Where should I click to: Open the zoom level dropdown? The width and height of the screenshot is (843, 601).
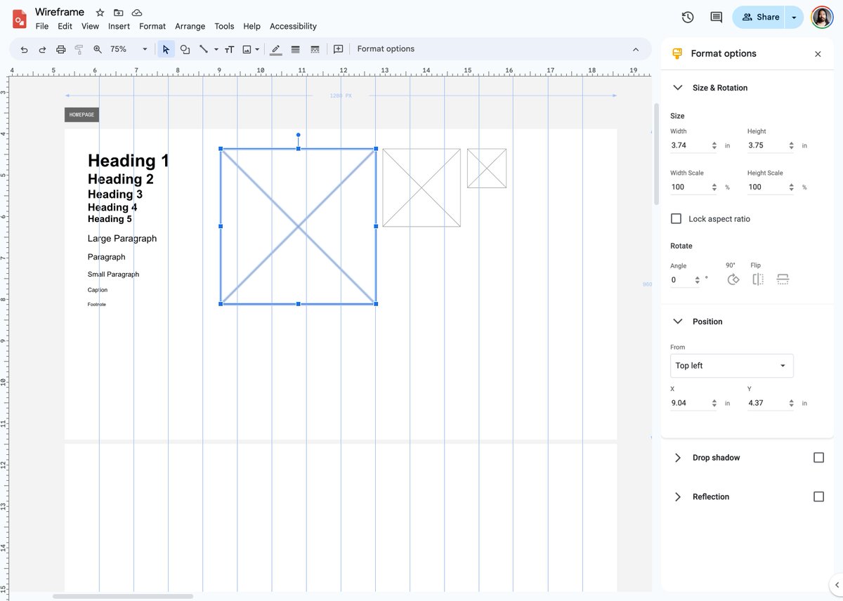coord(145,49)
